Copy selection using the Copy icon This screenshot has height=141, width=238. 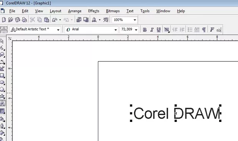40,19
